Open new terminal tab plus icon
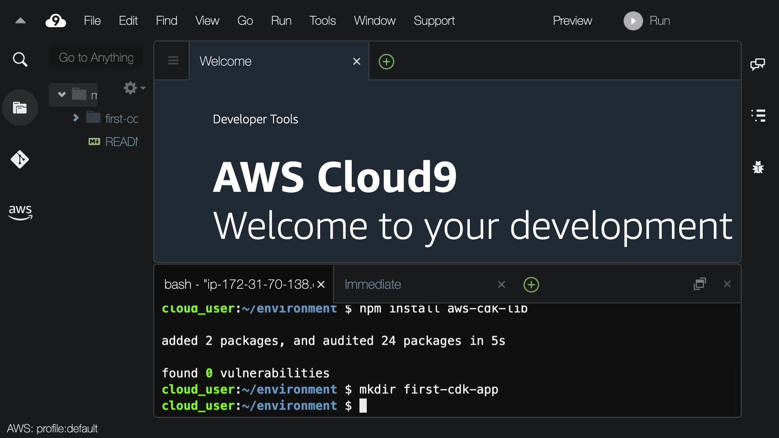The image size is (779, 438). pyautogui.click(x=531, y=285)
